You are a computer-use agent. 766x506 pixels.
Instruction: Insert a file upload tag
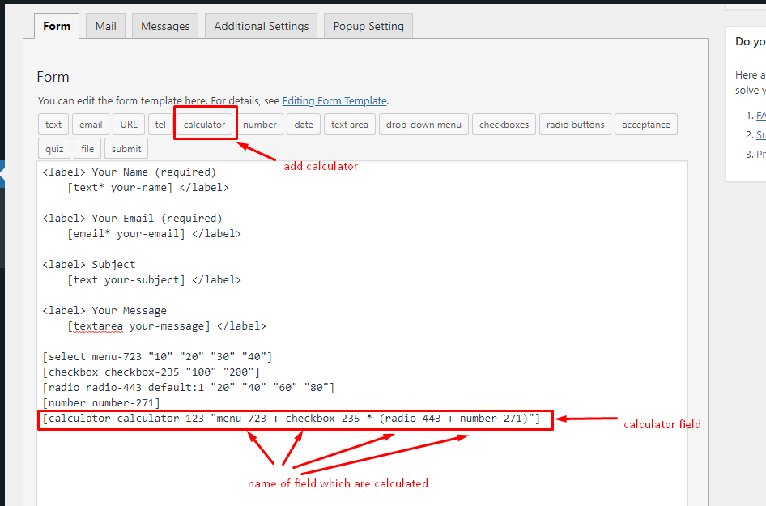pos(87,149)
